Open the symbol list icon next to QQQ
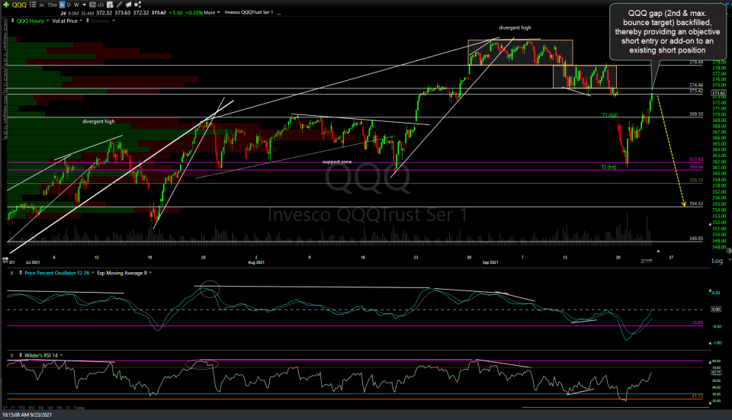The width and height of the screenshot is (732, 420). (x=33, y=5)
